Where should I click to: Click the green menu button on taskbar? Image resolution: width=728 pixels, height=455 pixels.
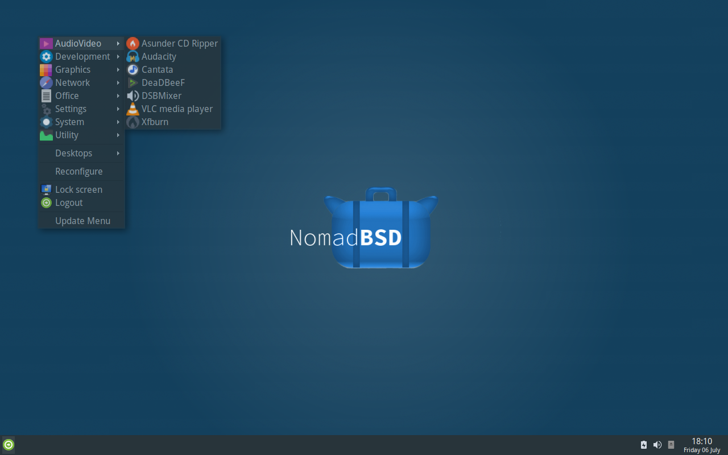point(9,445)
